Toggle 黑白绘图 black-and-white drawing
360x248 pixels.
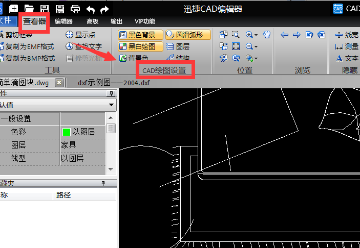pos(140,46)
